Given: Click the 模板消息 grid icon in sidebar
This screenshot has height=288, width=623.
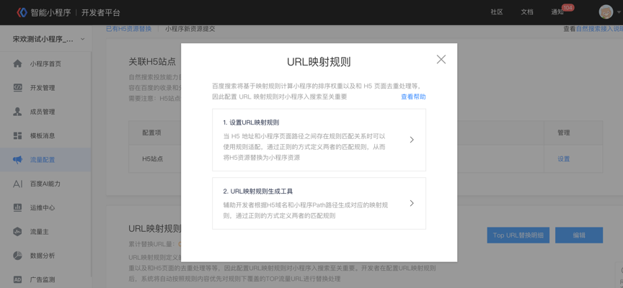Looking at the screenshot, I should [17, 135].
